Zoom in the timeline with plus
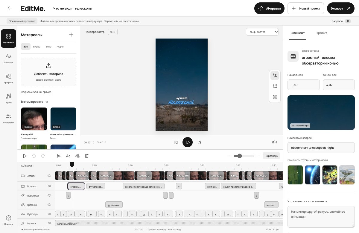The width and height of the screenshot is (359, 233). click(x=259, y=156)
